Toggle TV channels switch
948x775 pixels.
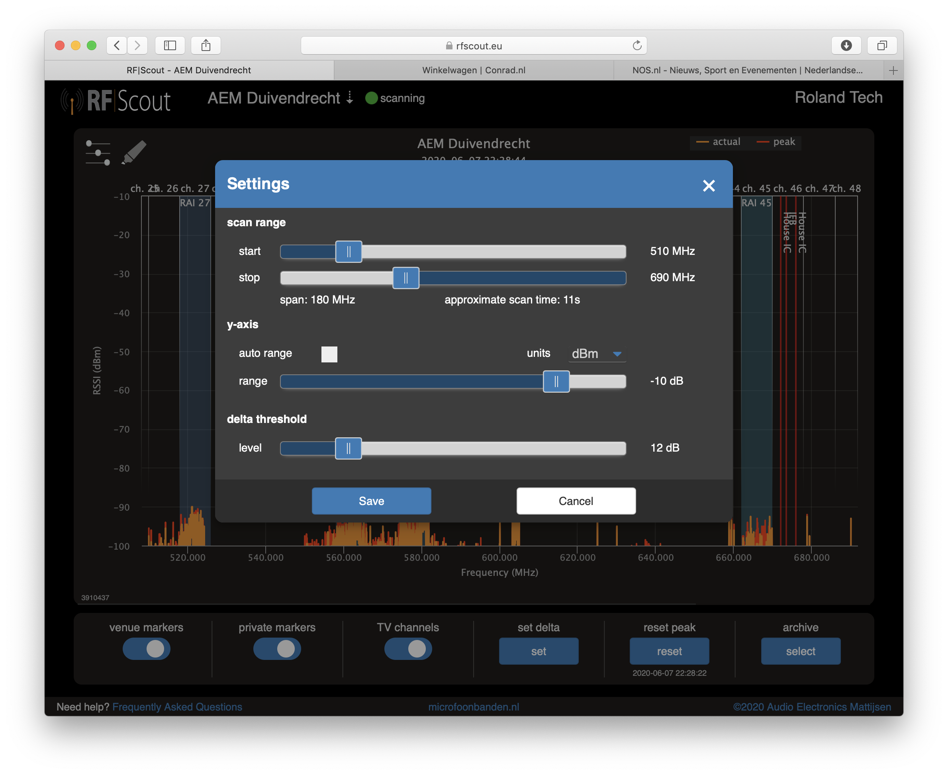pyautogui.click(x=408, y=648)
